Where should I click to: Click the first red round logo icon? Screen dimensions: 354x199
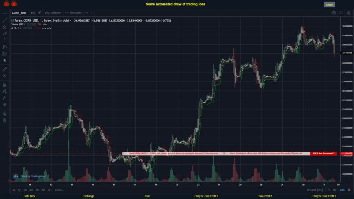[x=6, y=4]
